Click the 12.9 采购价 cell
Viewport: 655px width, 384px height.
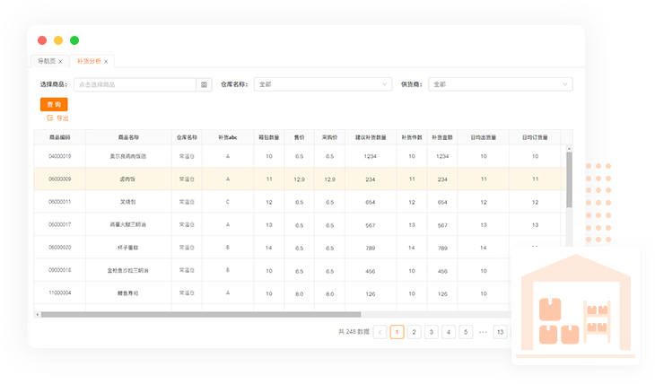click(x=329, y=179)
